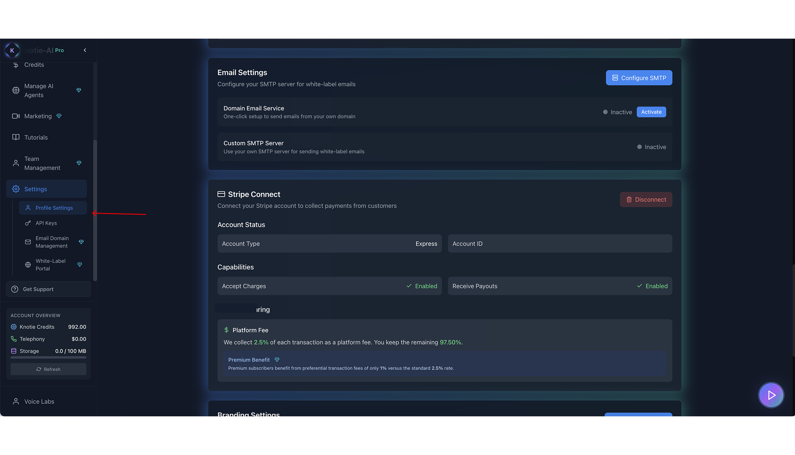This screenshot has height=455, width=795.
Task: Click the Configure SMTP button
Action: point(639,78)
